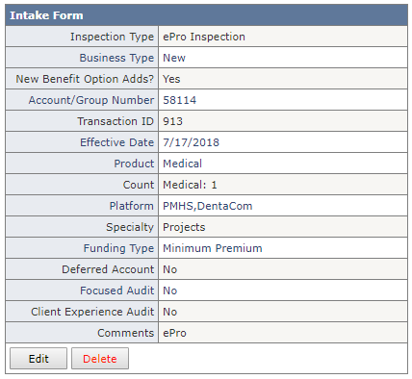Click Transaction ID value 913

pos(172,121)
